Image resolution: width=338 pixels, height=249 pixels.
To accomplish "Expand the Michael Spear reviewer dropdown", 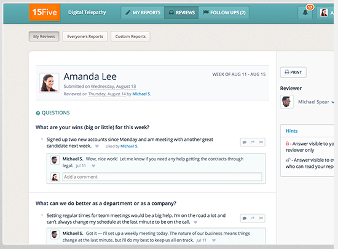I will pyautogui.click(x=332, y=102).
